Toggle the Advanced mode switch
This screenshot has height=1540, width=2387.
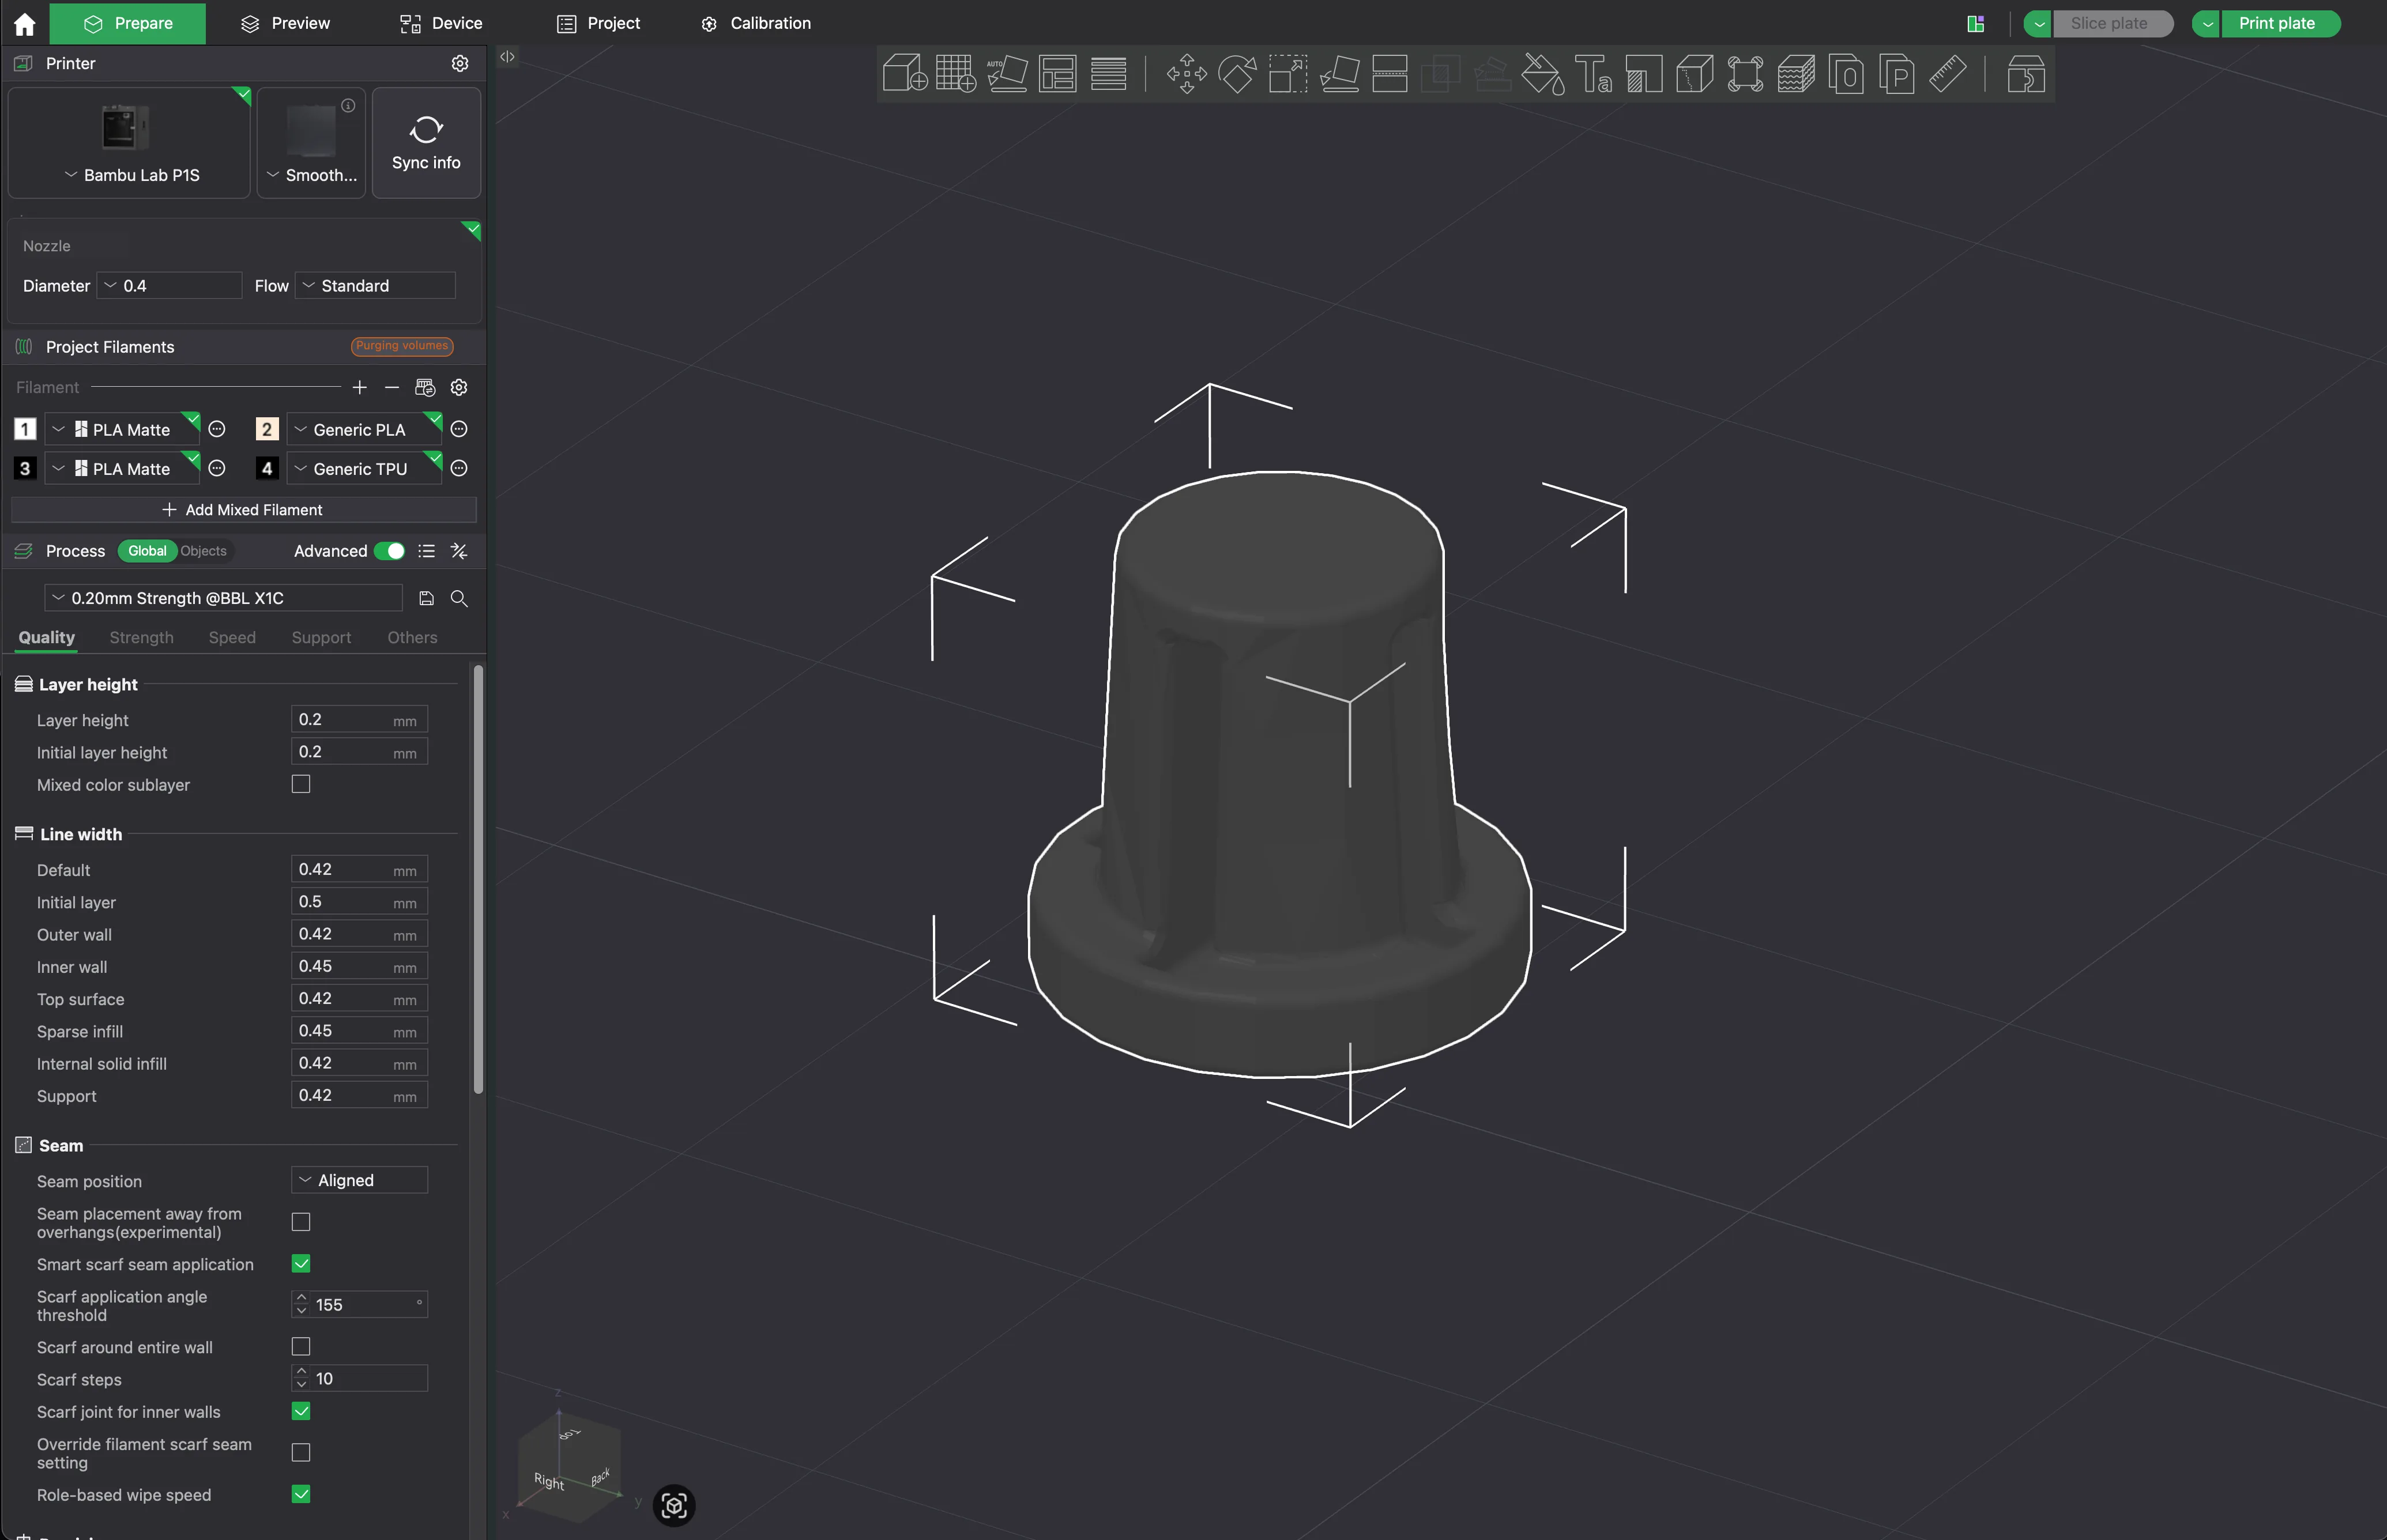coord(389,551)
